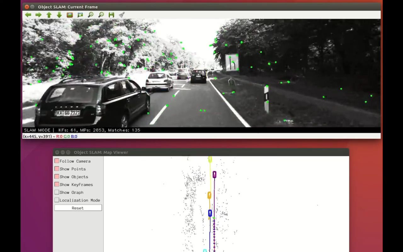The image size is (403, 252).
Task: Click the 'MPs: 2853' map point count
Action: click(93, 130)
